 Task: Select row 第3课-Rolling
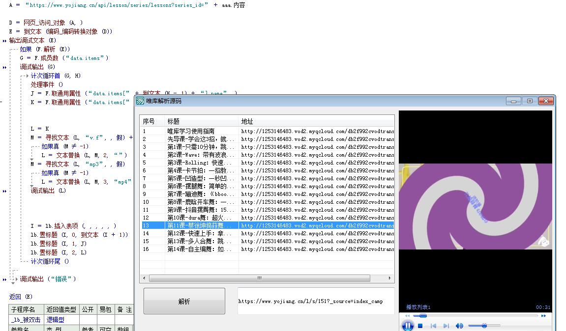(267, 163)
